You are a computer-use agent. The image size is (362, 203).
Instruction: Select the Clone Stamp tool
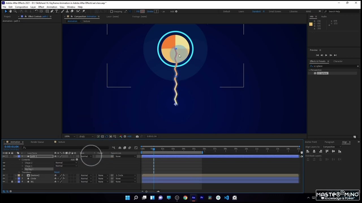67,11
